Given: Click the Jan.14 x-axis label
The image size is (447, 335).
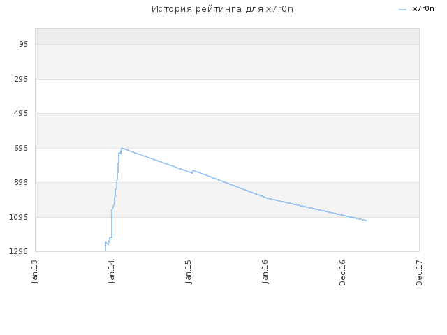Looking at the screenshot, I should coord(112,271).
